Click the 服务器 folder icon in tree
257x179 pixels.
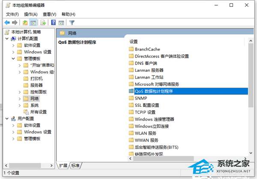26,85
